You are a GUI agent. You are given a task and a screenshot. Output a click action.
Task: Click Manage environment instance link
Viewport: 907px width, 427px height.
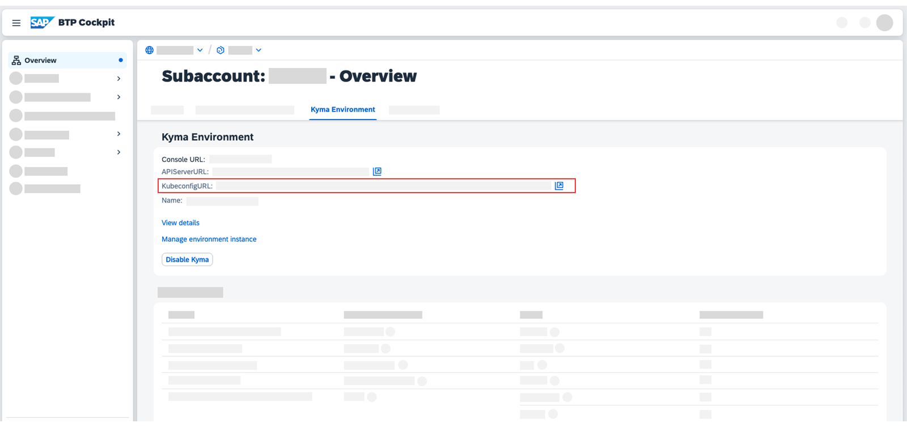pyautogui.click(x=209, y=240)
